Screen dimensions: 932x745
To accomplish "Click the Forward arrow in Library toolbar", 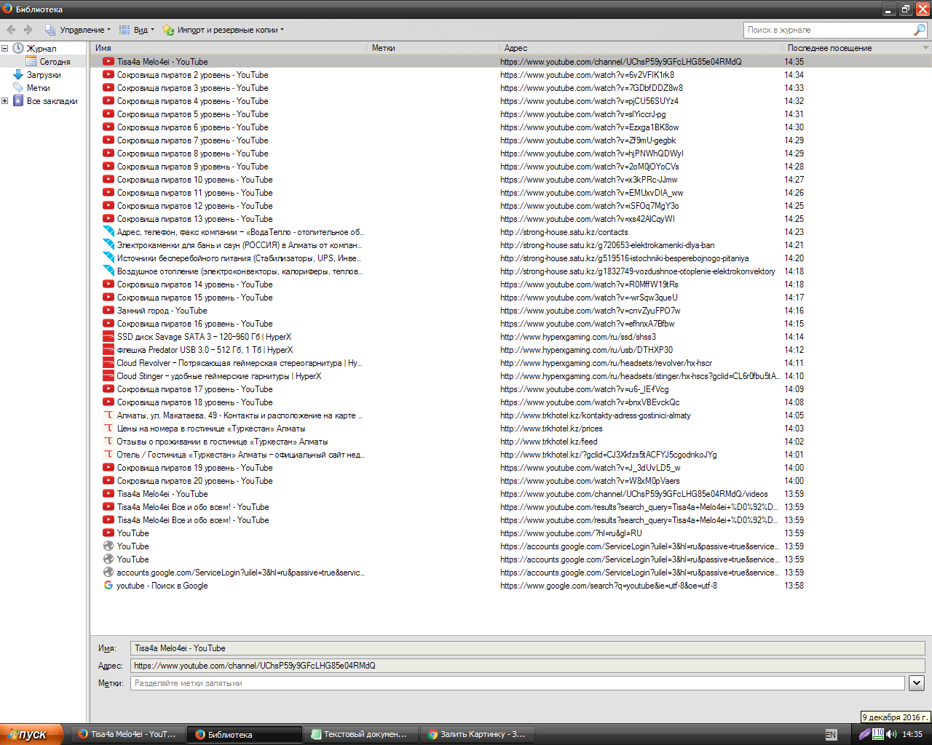I will (28, 30).
